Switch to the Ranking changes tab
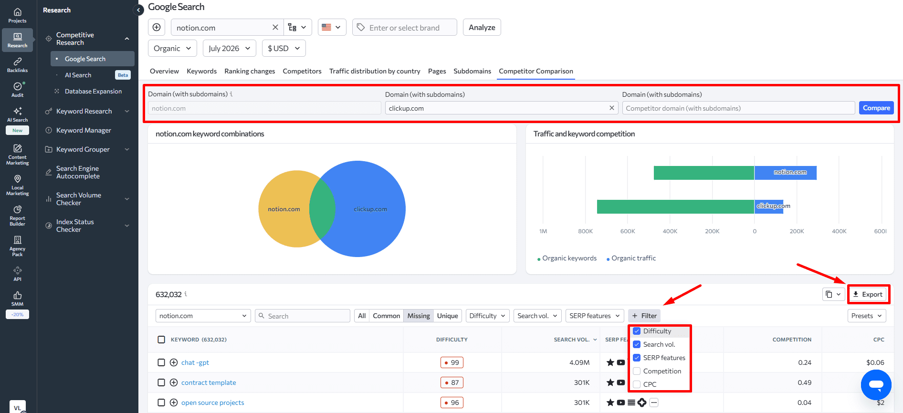Screen dimensions: 903x413 250,71
